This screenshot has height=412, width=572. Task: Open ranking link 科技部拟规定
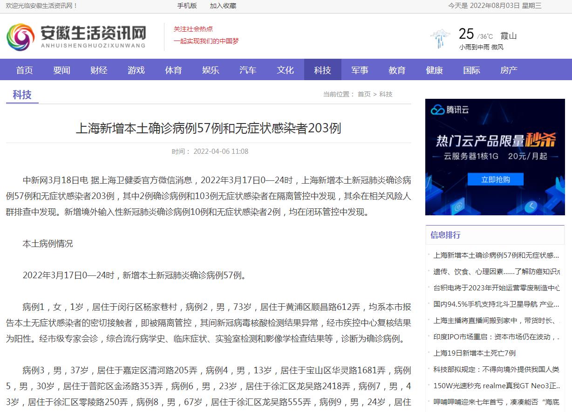pos(497,369)
